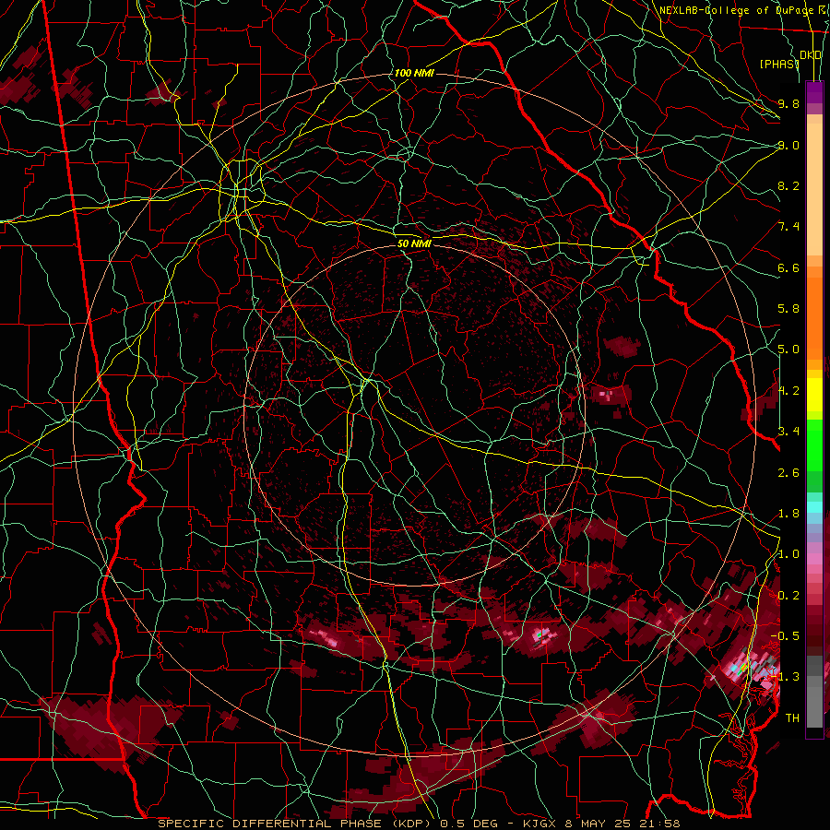Pick the pink segment of the color bar
This screenshot has width=830, height=830.
click(814, 559)
